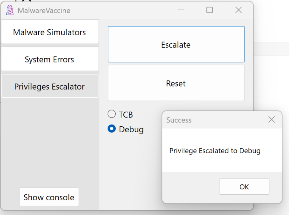Minimize the MalwareVaccine window
Image resolution: width=289 pixels, height=215 pixels.
pos(181,10)
